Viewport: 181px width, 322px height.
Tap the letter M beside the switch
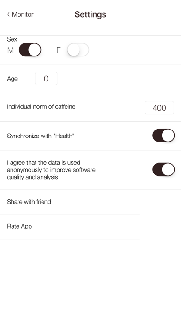tap(11, 50)
